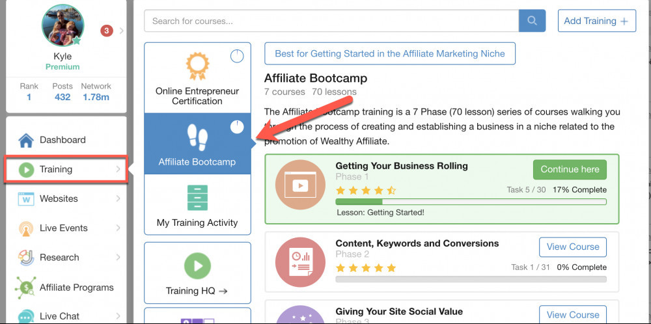Click progress circle on Affiliate Bootcamp tile
651x324 pixels.
pyautogui.click(x=237, y=127)
